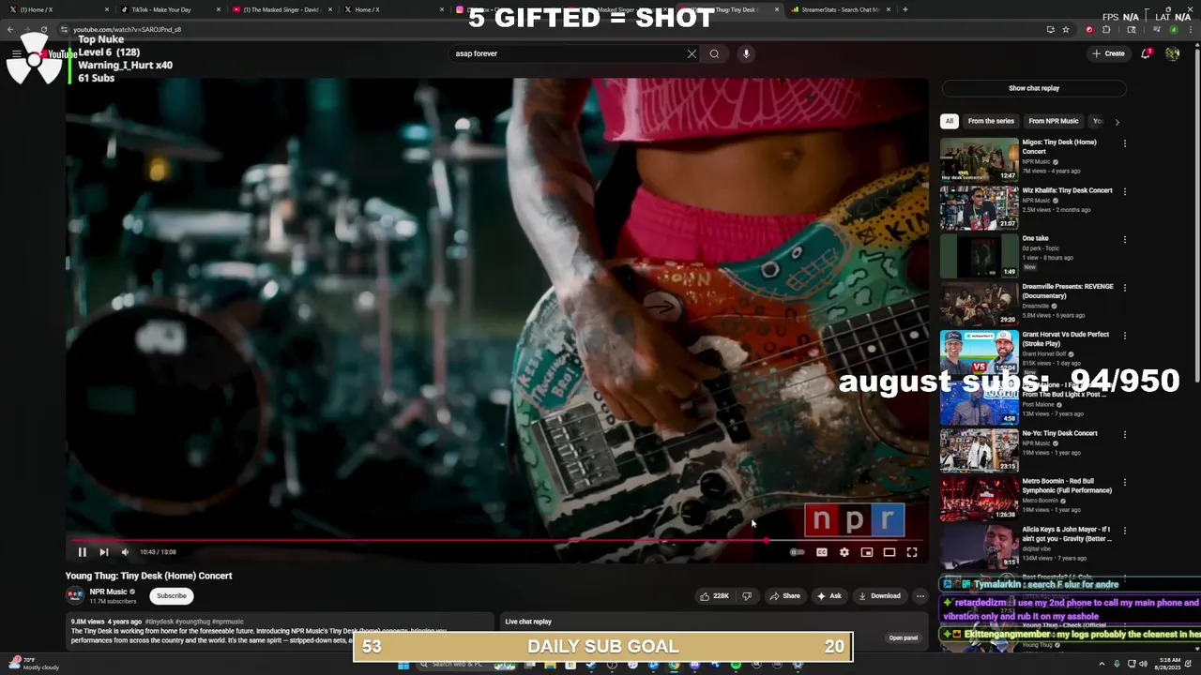Open the NPR Music channel avatar

point(75,596)
